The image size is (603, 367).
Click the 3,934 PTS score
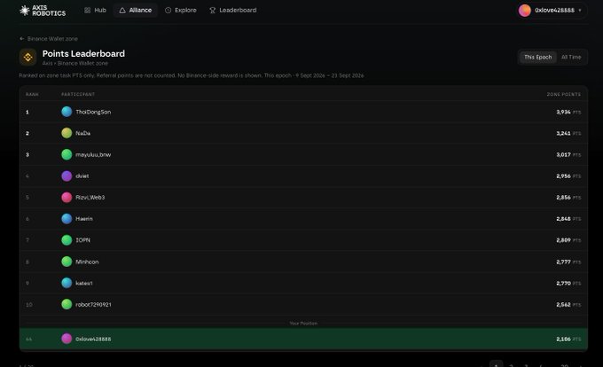pos(568,113)
